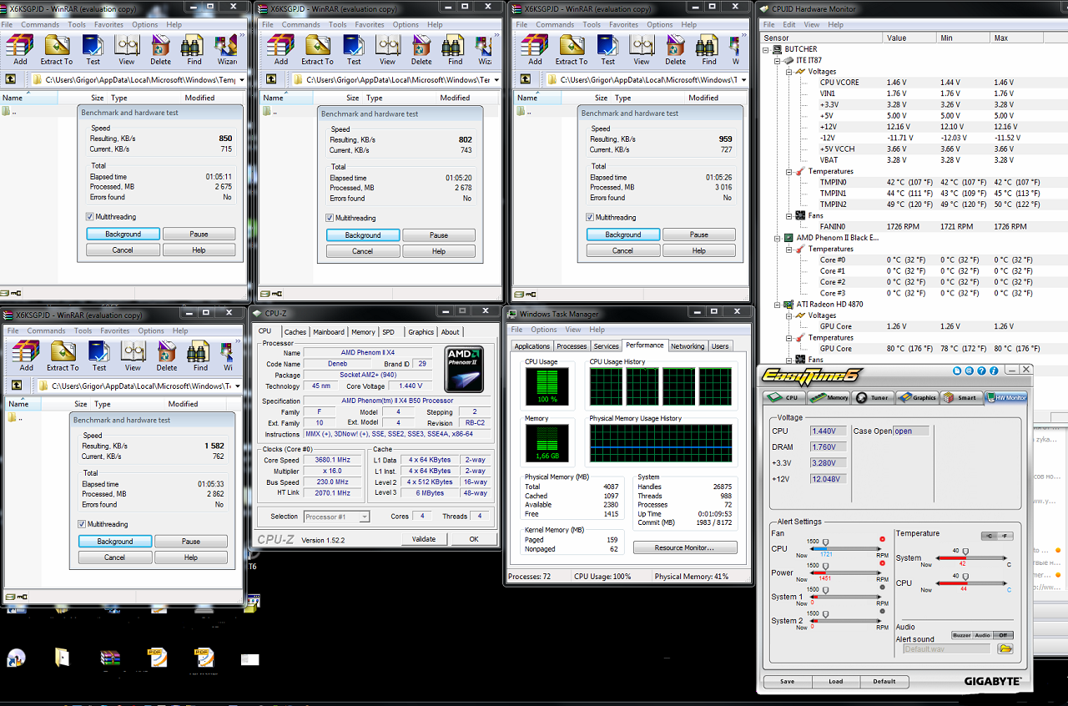1068x706 pixels.
Task: Go up one folder in top-left WinRAR
Action: (x=11, y=79)
